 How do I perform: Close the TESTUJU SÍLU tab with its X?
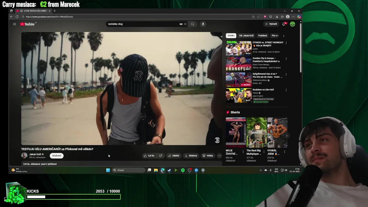(x=49, y=11)
